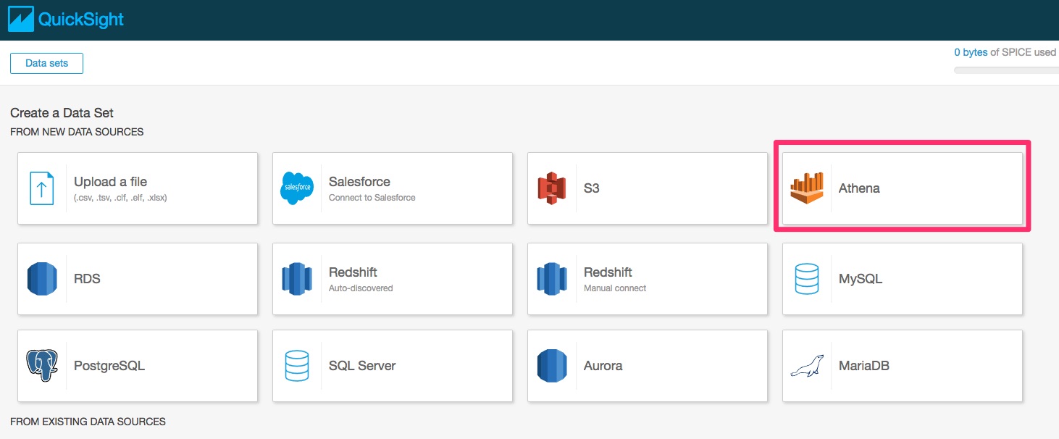
Task: Click the SPICE usage progress bar
Action: pyautogui.click(x=1006, y=70)
